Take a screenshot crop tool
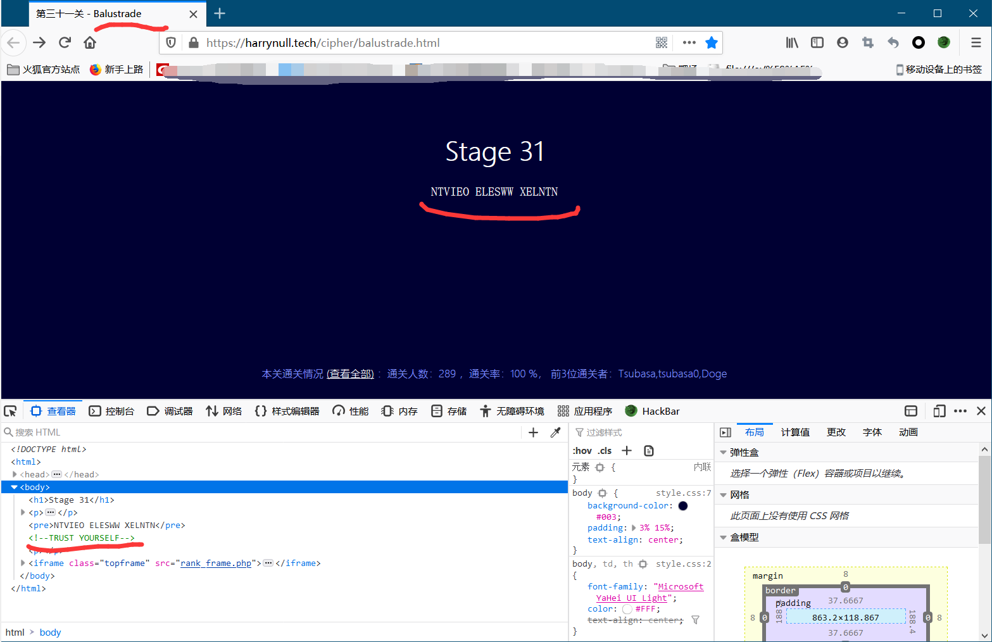 (868, 42)
